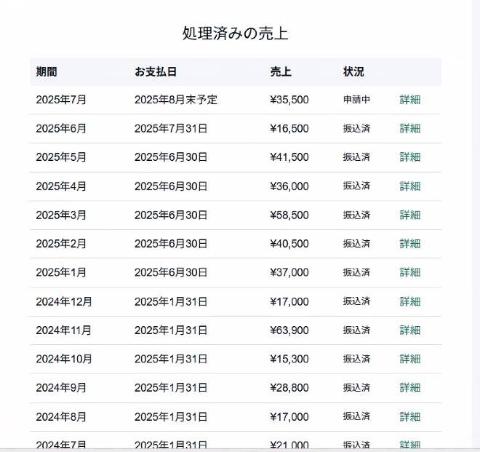Open 詳細 link for 2025年7月
This screenshot has width=480, height=452.
click(x=409, y=100)
